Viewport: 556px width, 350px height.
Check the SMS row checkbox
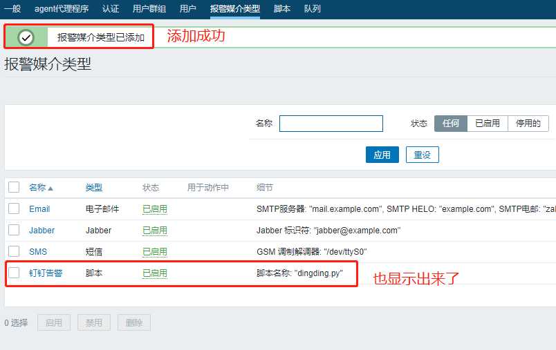click(x=14, y=251)
